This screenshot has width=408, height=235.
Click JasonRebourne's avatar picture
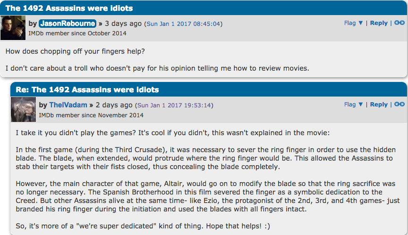(x=13, y=29)
